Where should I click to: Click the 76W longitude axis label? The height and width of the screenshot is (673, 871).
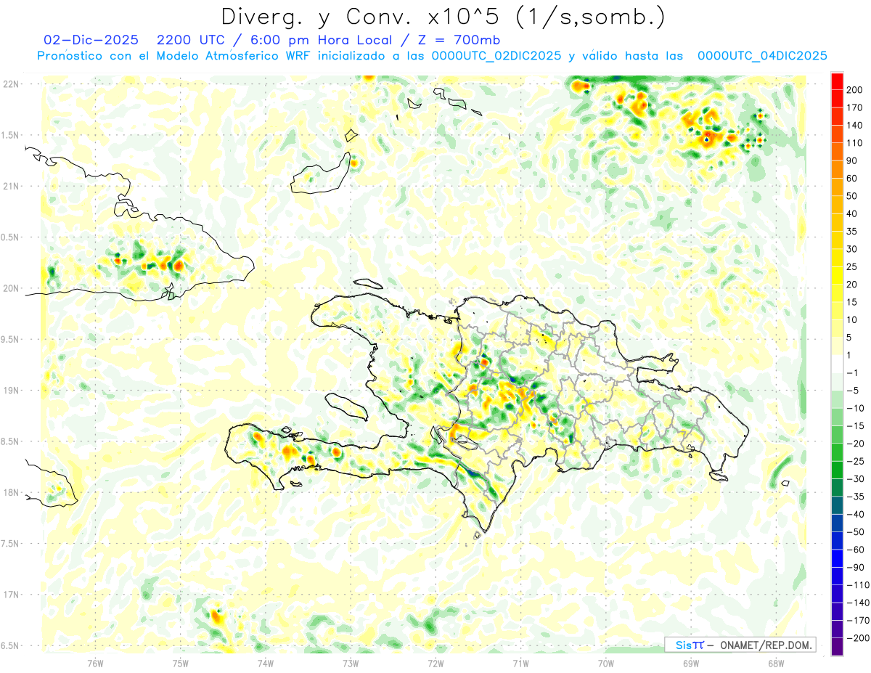[x=95, y=662]
